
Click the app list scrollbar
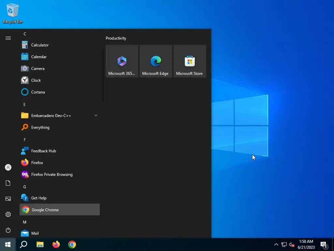click(103, 75)
